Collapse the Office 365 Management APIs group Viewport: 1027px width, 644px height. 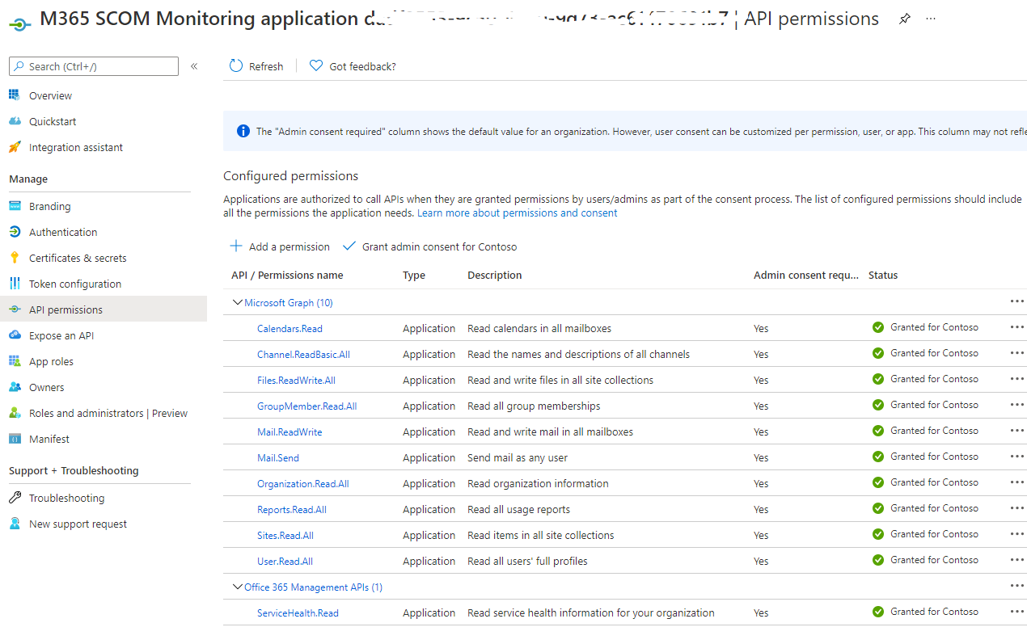(238, 587)
